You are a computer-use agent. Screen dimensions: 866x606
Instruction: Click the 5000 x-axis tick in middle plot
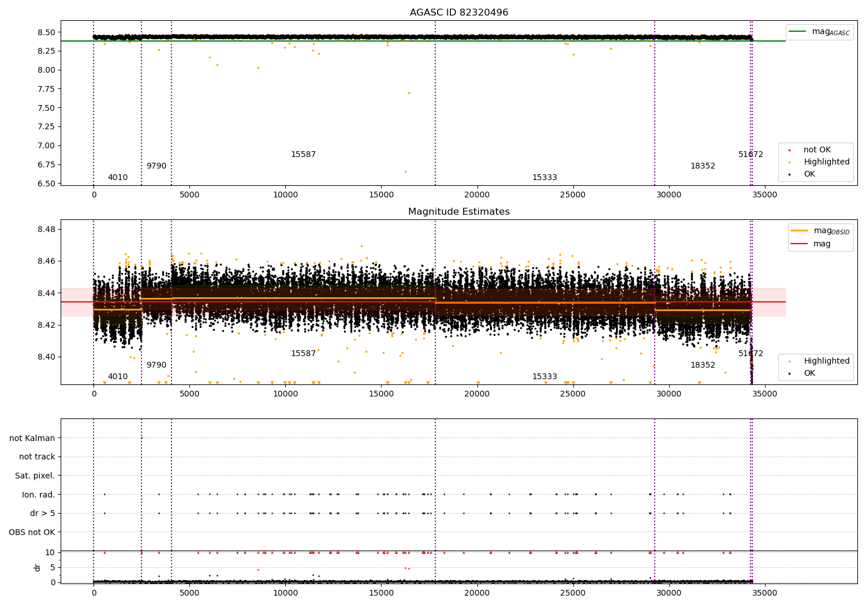click(x=189, y=394)
